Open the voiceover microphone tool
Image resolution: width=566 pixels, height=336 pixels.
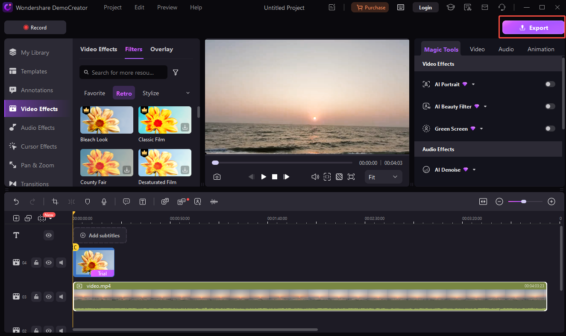pyautogui.click(x=104, y=202)
